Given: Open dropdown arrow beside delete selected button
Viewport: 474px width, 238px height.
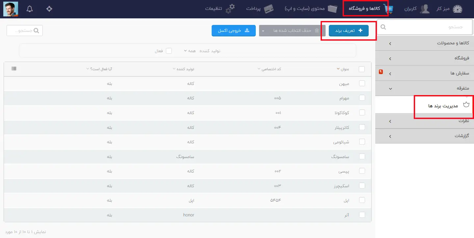Looking at the screenshot, I should tap(263, 30).
